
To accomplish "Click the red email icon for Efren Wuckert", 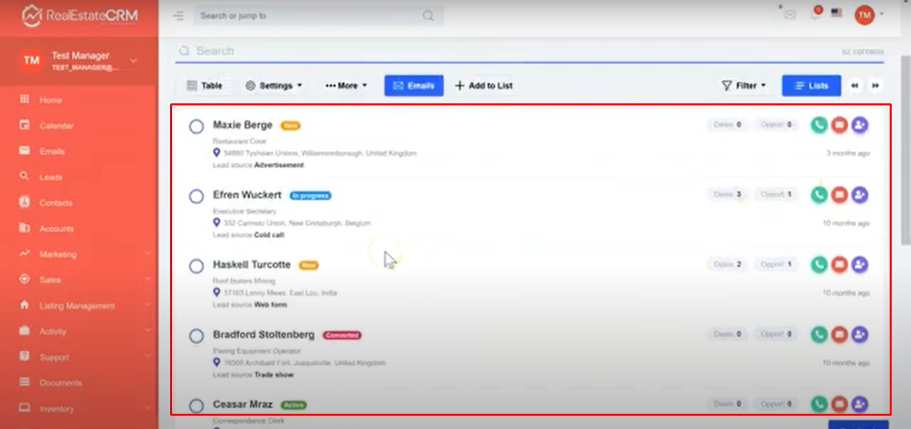I will pyautogui.click(x=840, y=195).
